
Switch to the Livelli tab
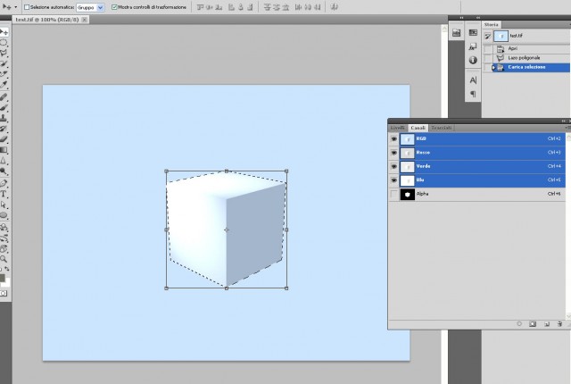click(x=398, y=128)
